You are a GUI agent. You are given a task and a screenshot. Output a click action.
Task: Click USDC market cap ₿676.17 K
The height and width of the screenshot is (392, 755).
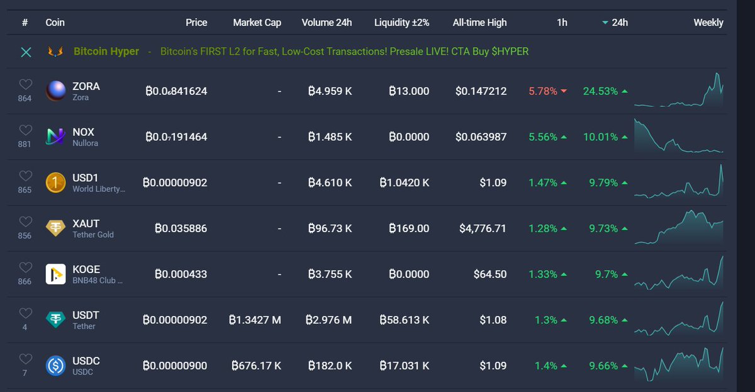click(256, 366)
